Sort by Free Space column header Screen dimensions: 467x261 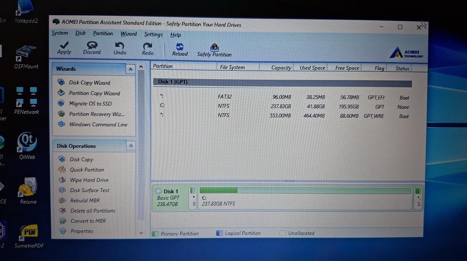click(344, 68)
